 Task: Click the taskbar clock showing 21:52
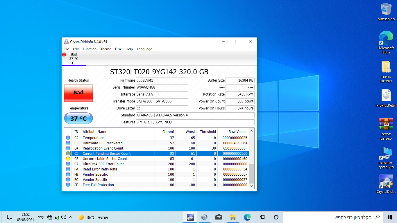(x=26, y=217)
